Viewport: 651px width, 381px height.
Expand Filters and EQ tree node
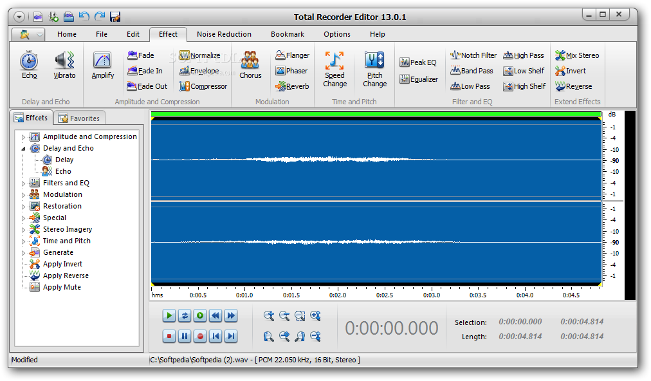(23, 183)
